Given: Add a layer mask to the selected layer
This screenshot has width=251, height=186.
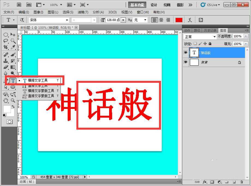Looking at the screenshot, I should (213, 182).
